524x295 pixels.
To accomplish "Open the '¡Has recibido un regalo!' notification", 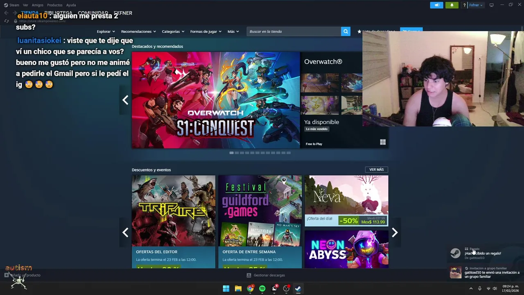I will pos(484,253).
